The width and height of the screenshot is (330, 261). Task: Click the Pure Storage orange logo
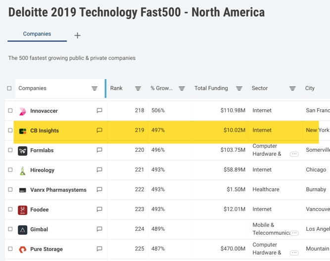(23, 250)
